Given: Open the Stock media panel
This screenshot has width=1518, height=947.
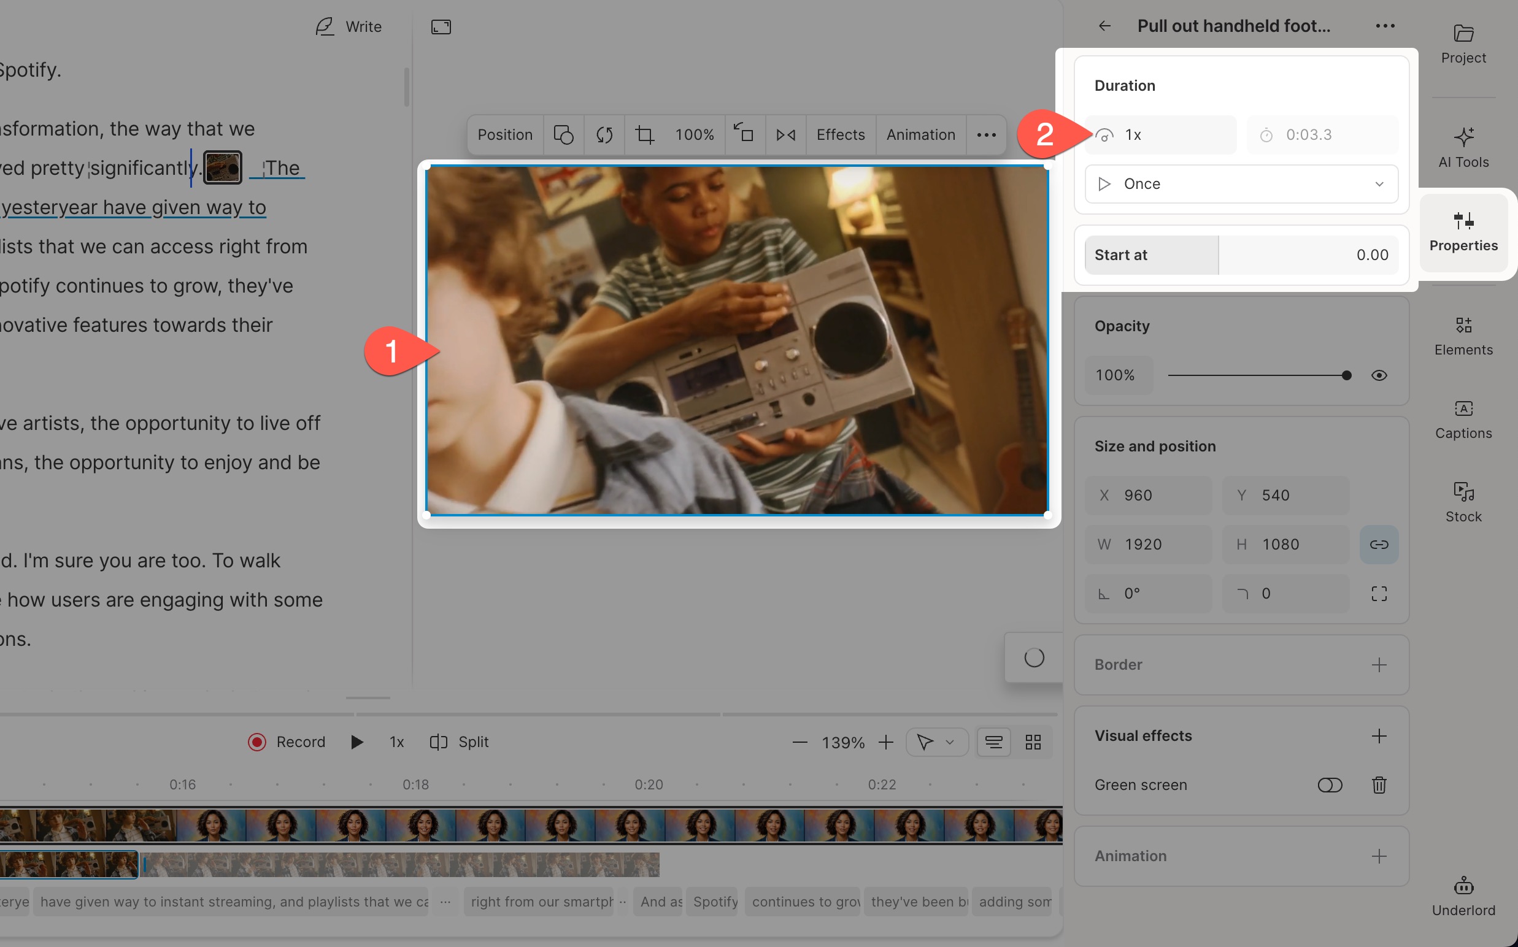Looking at the screenshot, I should click(x=1463, y=501).
